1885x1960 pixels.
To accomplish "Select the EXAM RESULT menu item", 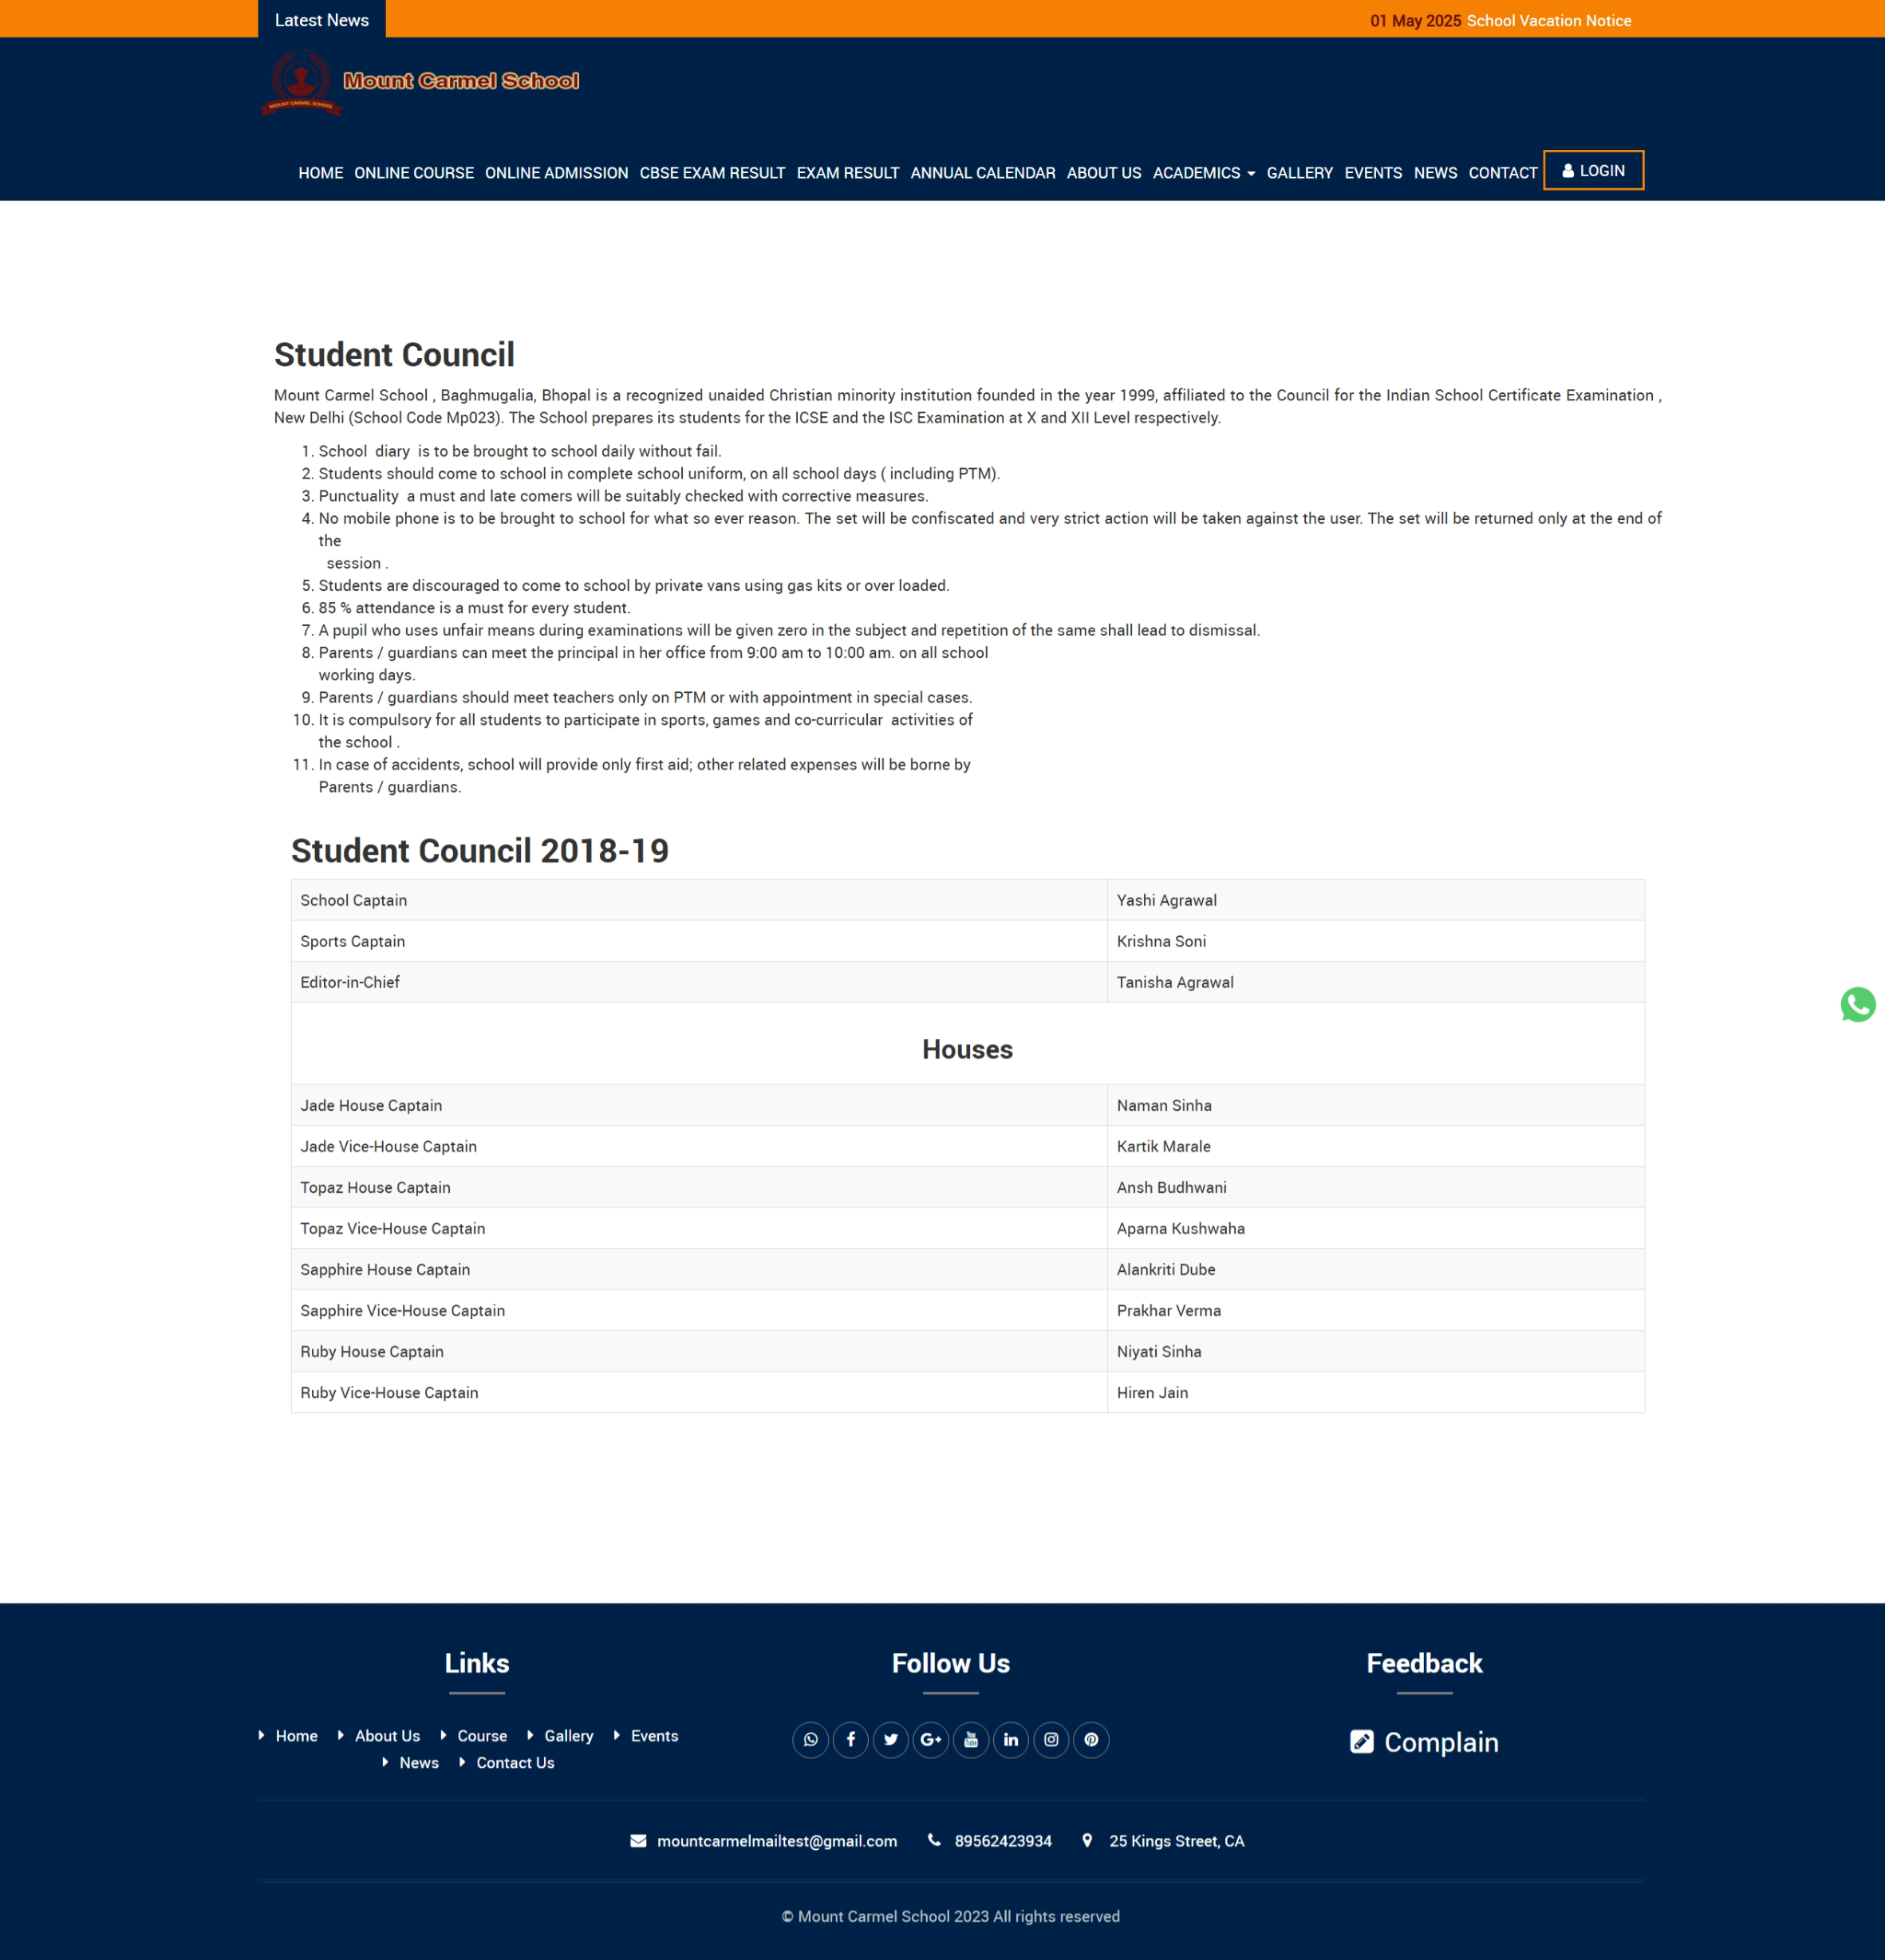I will pyautogui.click(x=847, y=173).
